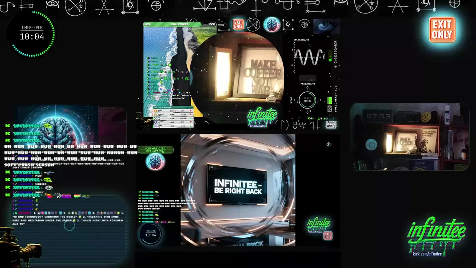
Task: Click the K viewer count stat near Free Why-fi
Action: tap(310, 118)
